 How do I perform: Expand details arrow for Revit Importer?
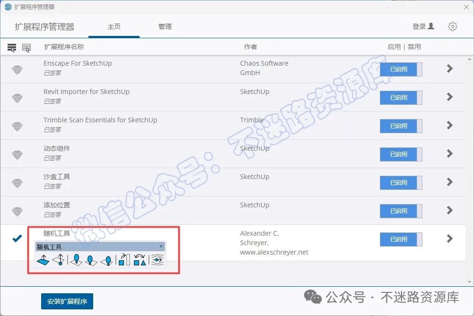coord(450,97)
